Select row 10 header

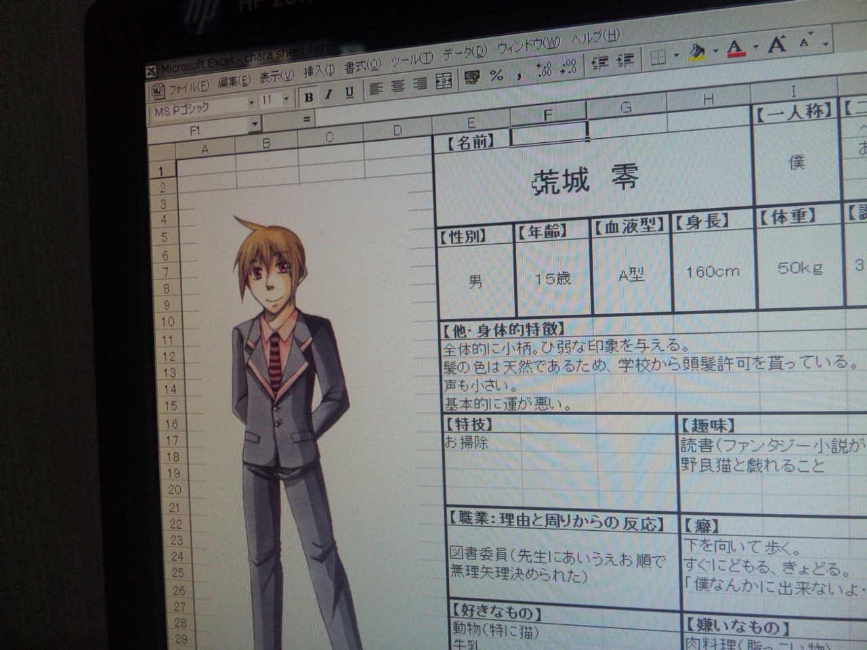click(x=168, y=322)
